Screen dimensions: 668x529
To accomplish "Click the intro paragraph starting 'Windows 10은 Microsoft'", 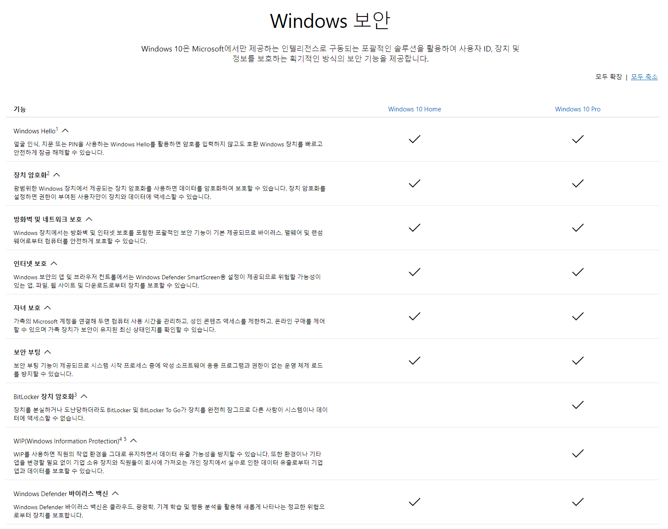I will pyautogui.click(x=330, y=54).
